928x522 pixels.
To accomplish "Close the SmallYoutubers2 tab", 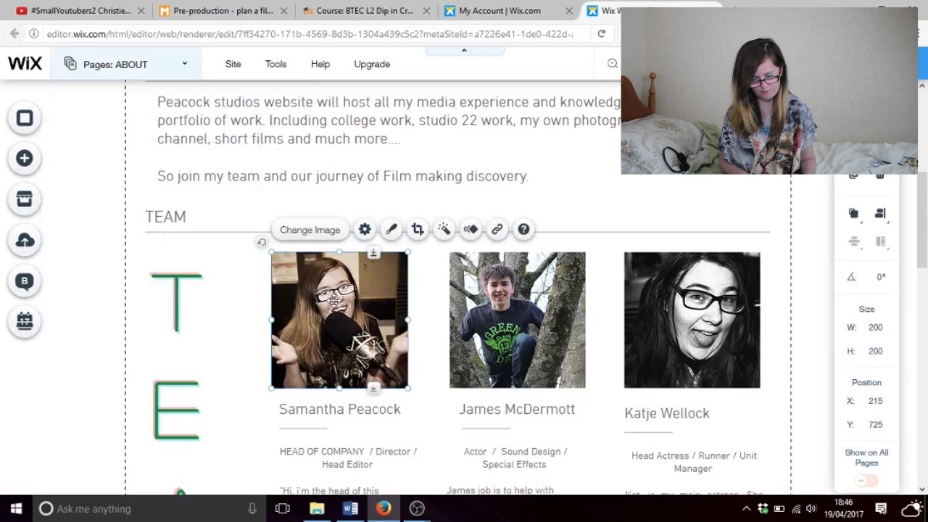I will click(x=141, y=11).
